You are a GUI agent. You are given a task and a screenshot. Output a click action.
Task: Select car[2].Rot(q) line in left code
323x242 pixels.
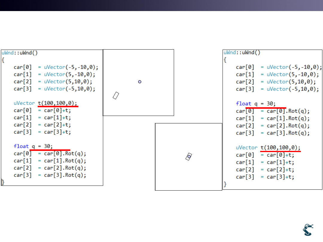click(x=50, y=168)
